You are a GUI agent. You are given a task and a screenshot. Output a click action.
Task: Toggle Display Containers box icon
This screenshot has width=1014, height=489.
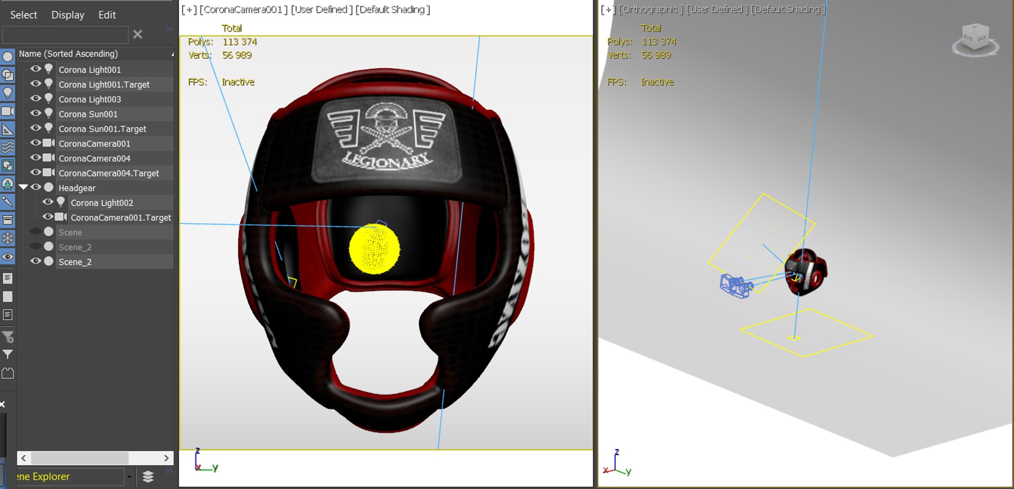click(7, 220)
